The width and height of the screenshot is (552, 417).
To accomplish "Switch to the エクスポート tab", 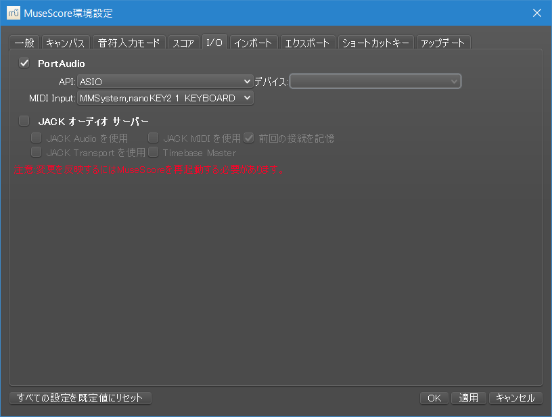I will [x=307, y=43].
